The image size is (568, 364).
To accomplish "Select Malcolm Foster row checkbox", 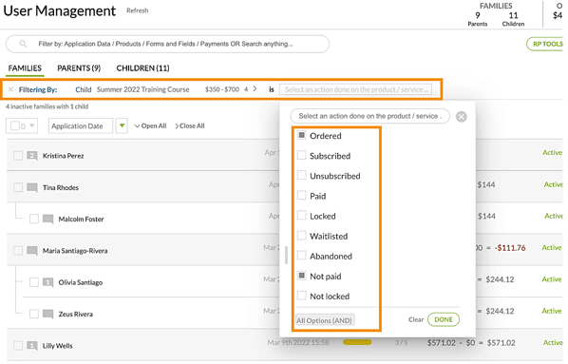I will click(x=34, y=219).
